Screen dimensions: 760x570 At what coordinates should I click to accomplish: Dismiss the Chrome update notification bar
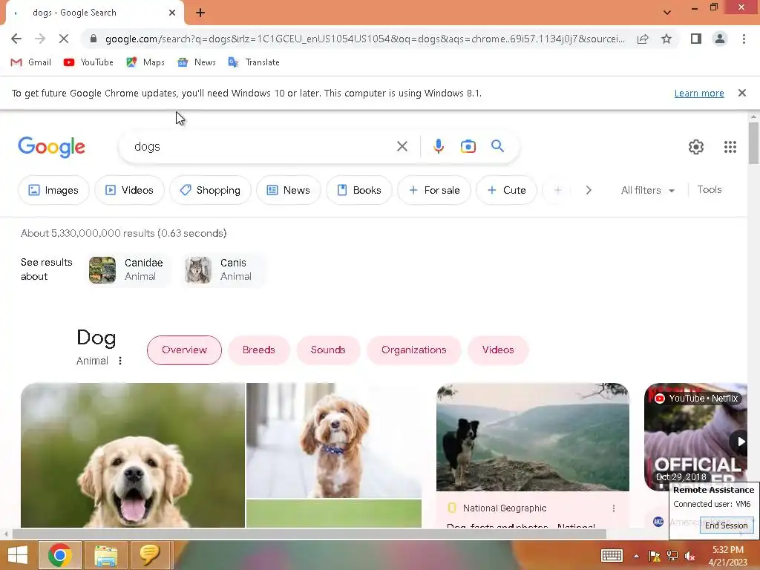point(742,93)
